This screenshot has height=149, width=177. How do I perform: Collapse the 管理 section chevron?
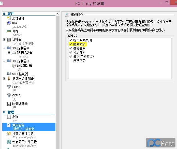click(4, 112)
